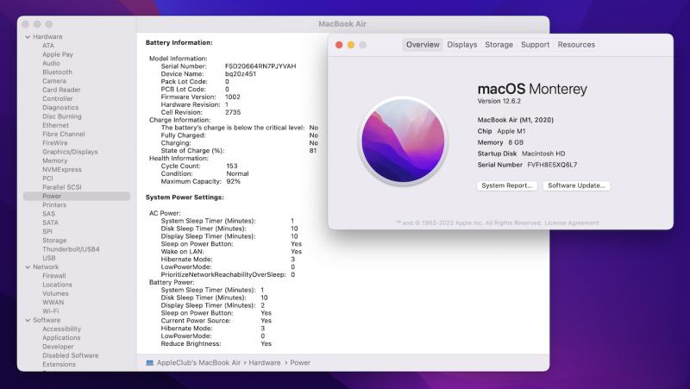Collapse the Software tree section
Screen dimensions: 690x389
coord(28,320)
